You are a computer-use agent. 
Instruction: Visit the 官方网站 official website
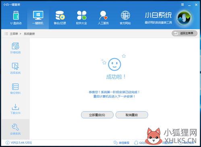tap(125, 18)
